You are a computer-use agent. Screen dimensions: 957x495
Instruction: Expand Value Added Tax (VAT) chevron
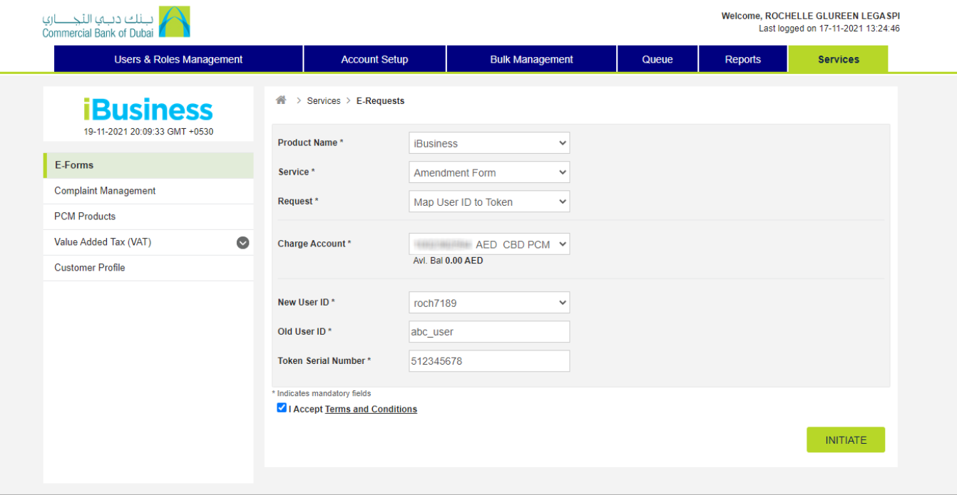point(243,242)
